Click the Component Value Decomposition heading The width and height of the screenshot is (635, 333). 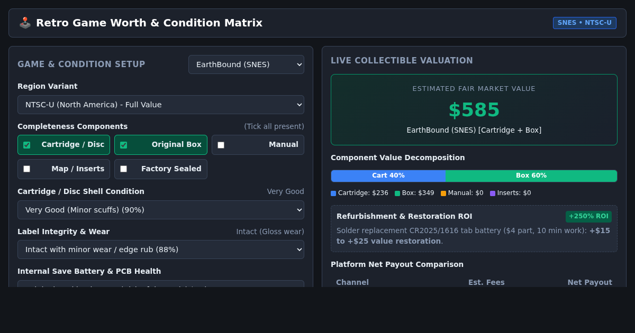398,158
